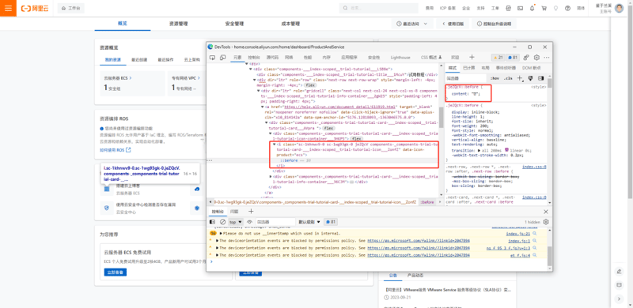Collapse the anchor href node in DOM tree
Image resolution: width=633 pixels, height=308 pixels.
click(263, 107)
